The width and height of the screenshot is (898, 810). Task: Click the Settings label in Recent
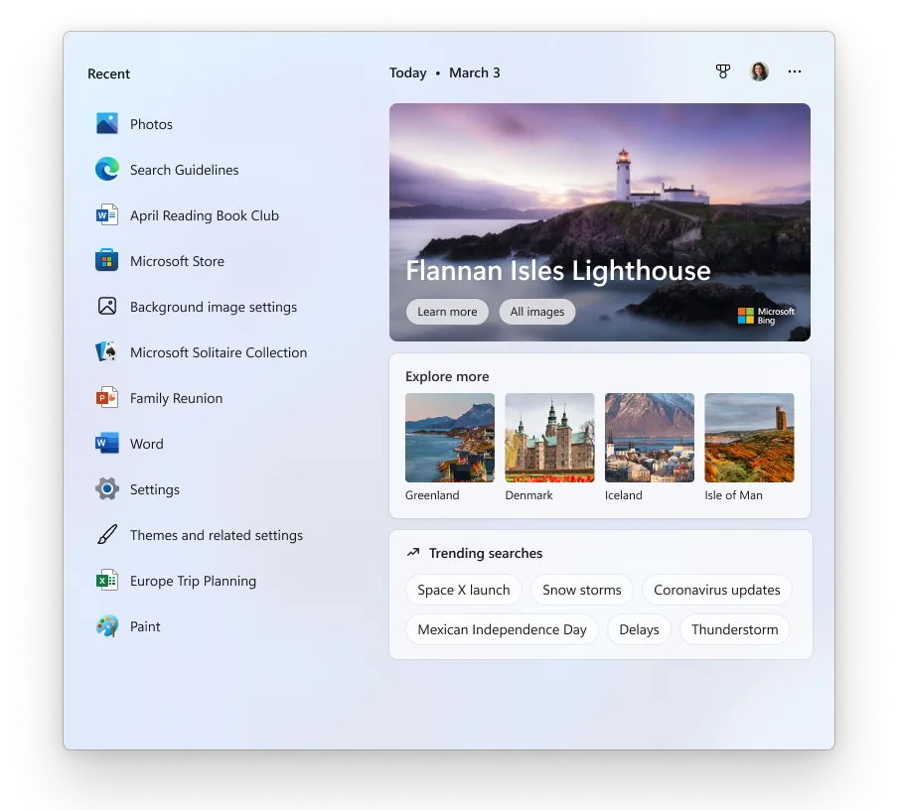[x=155, y=489]
